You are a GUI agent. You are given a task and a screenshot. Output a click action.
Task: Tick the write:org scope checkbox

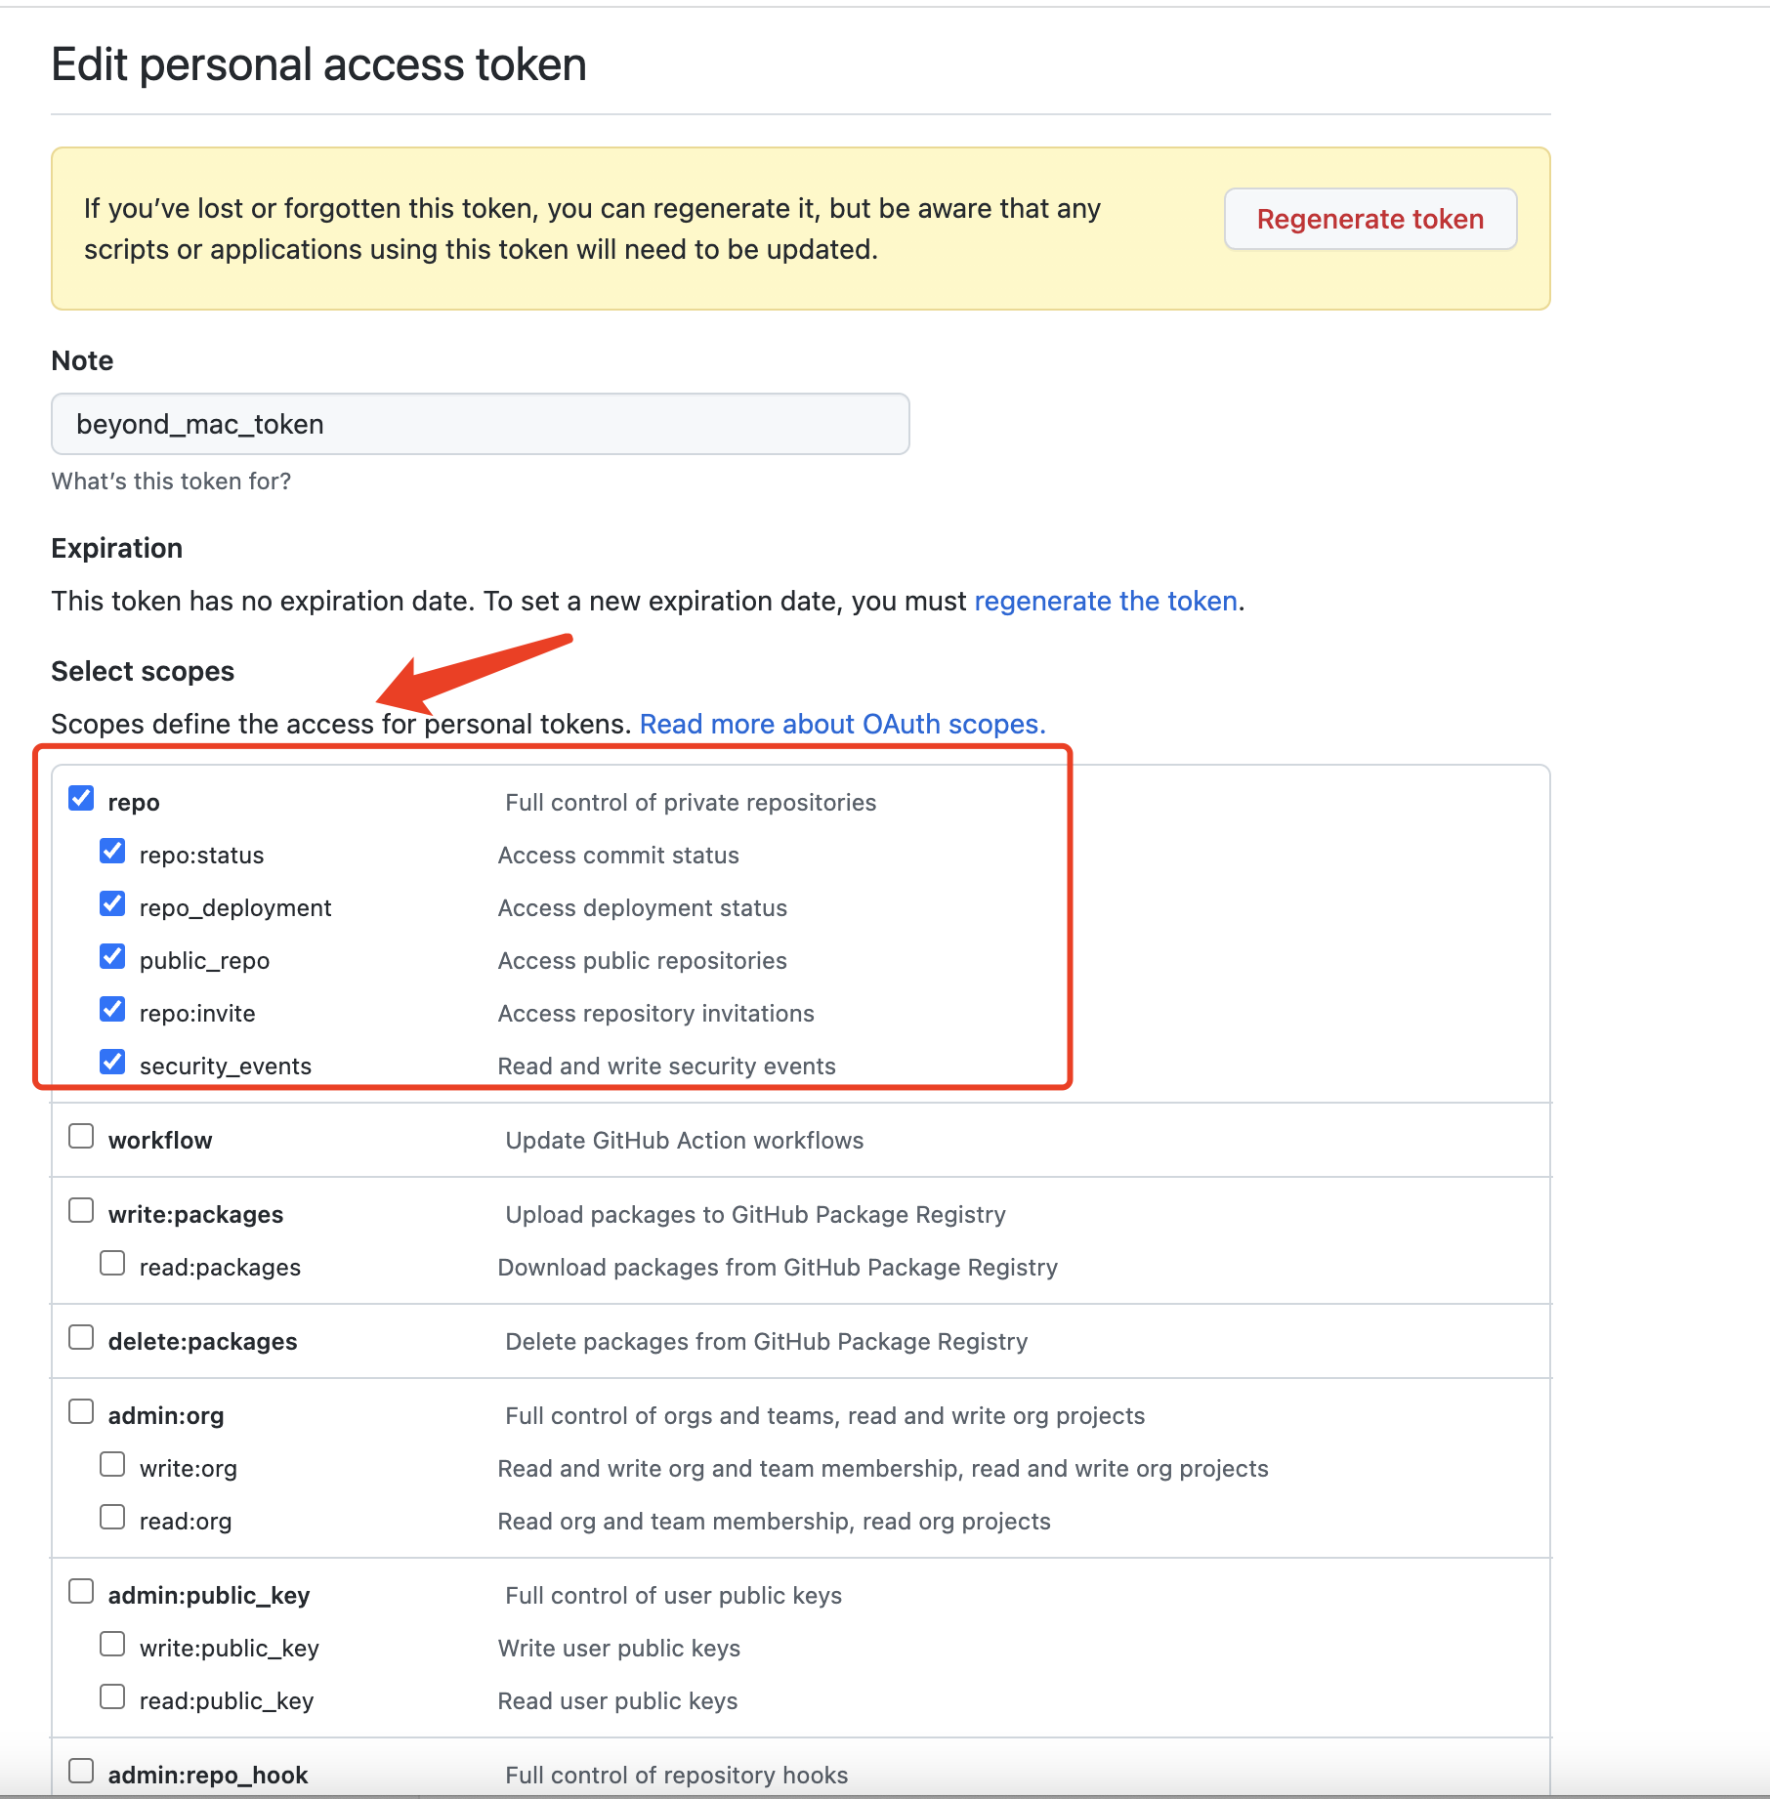coord(112,1465)
